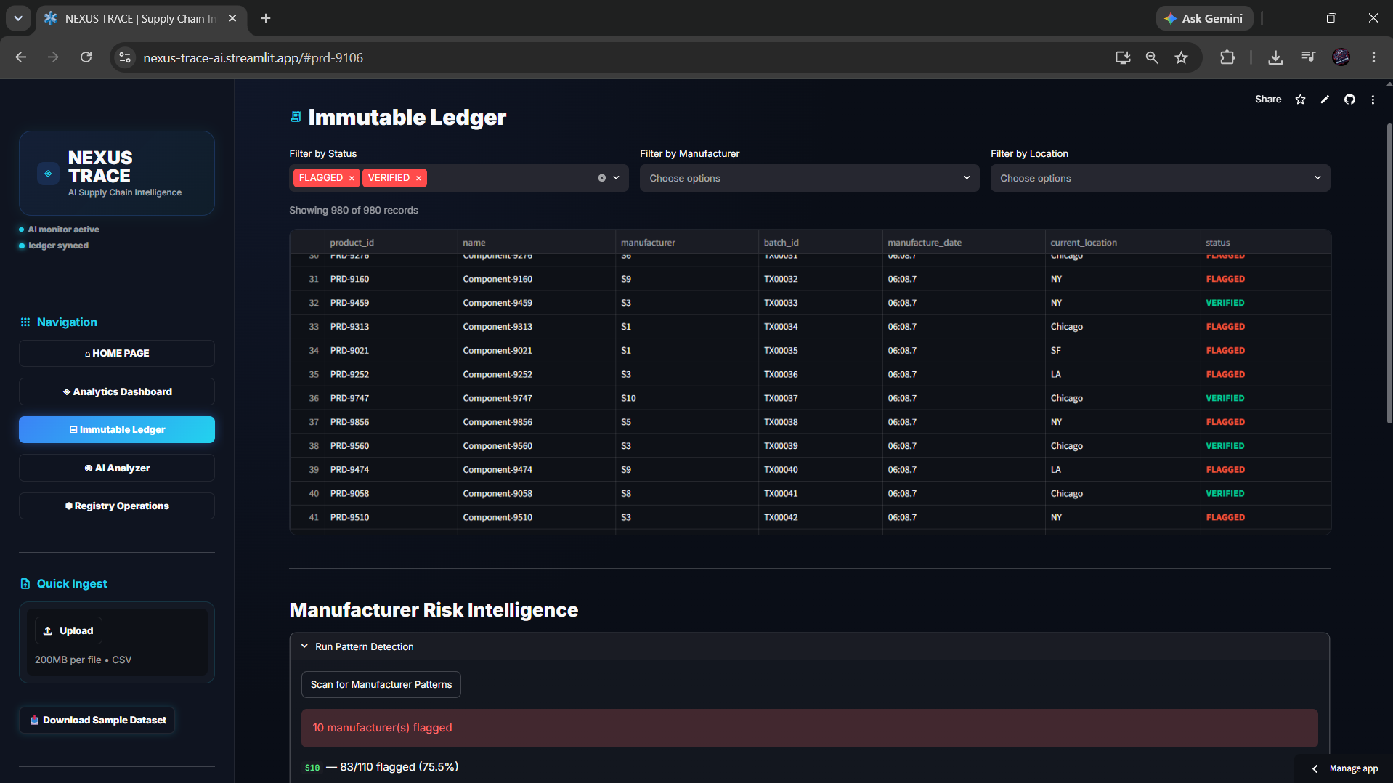Click the page vertical scrollbar
Image resolution: width=1393 pixels, height=783 pixels.
1389,272
